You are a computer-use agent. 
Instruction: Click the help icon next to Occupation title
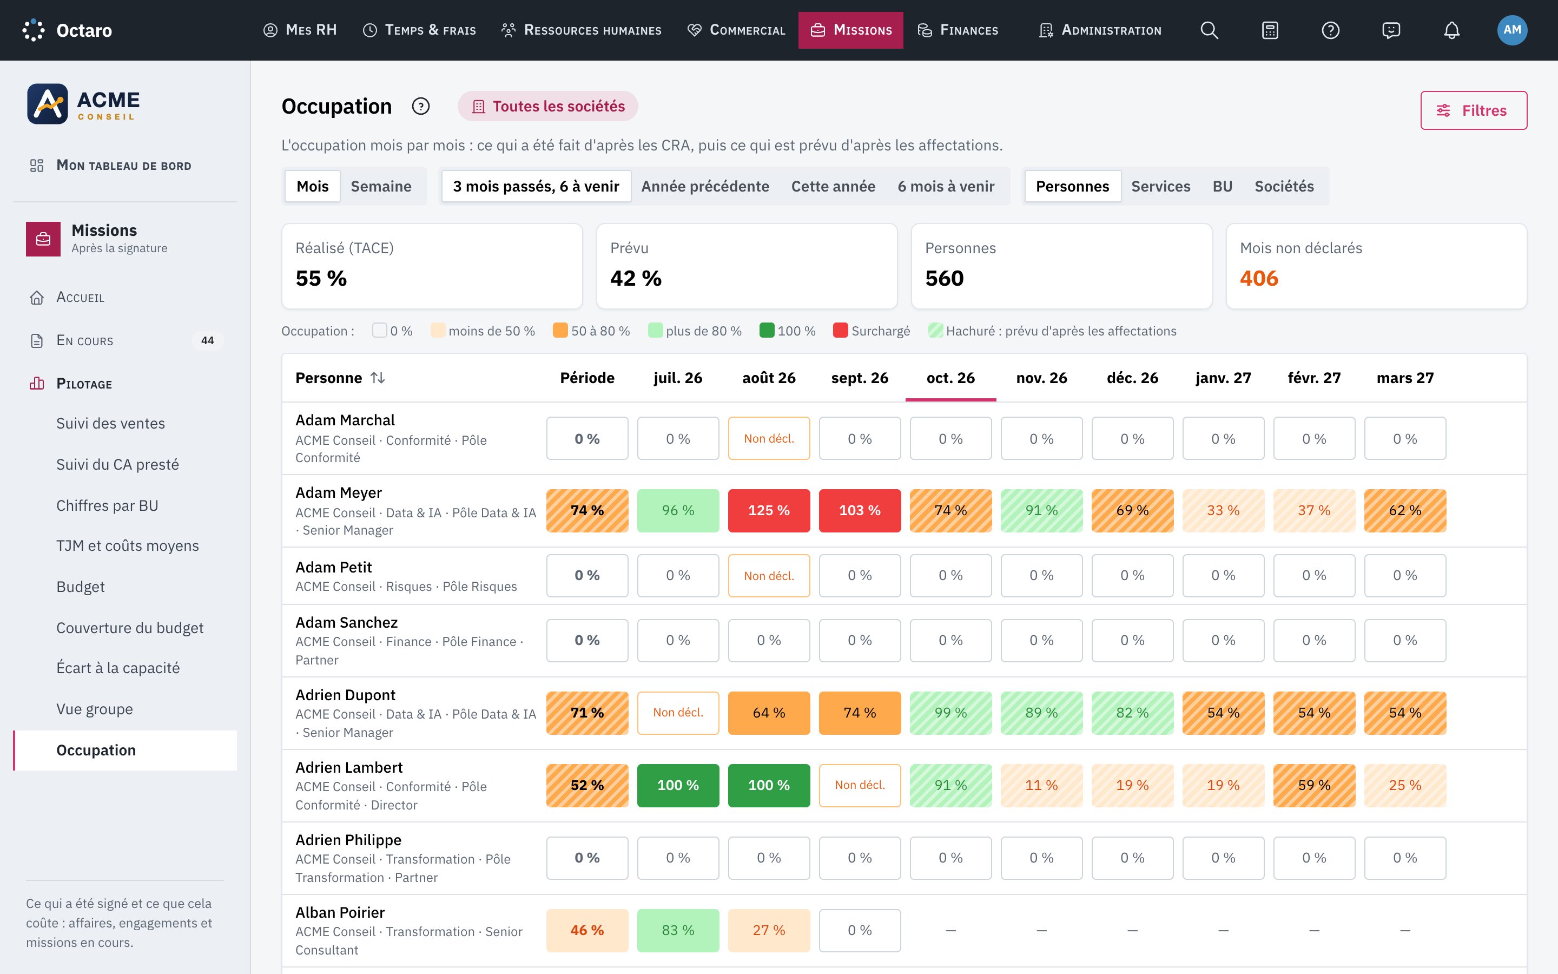pos(420,106)
